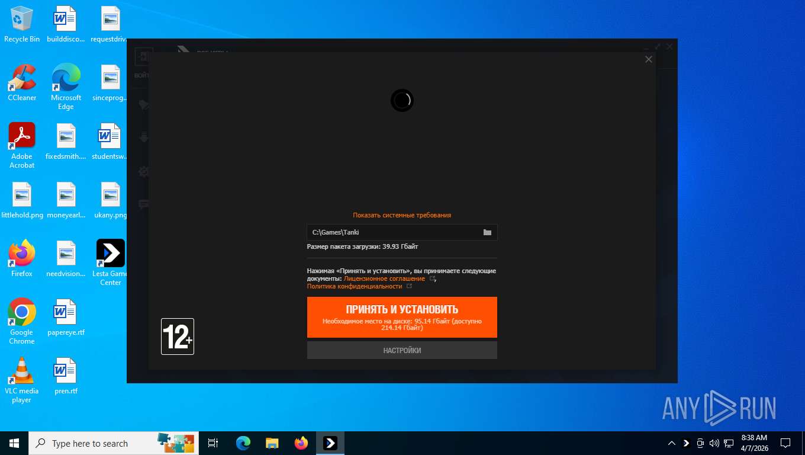
Task: Select the fixedsmith desktop image file
Action: pyautogui.click(x=66, y=142)
